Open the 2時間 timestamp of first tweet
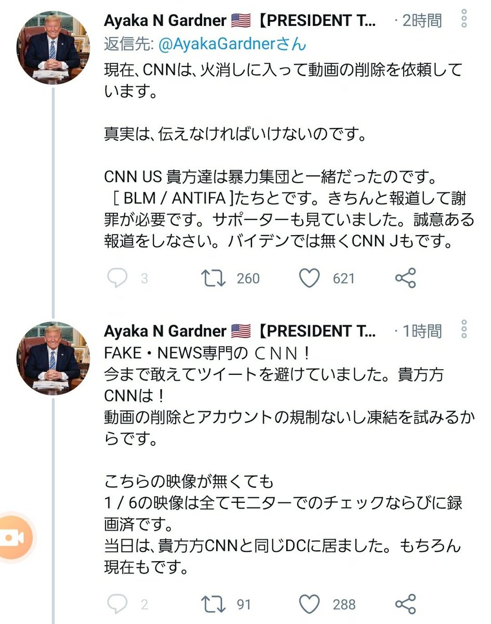Screen dimensions: 491x624 (422, 21)
